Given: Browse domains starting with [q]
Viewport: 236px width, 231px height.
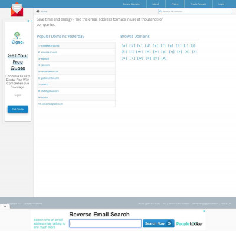Looking at the screenshot, I should (172, 52).
